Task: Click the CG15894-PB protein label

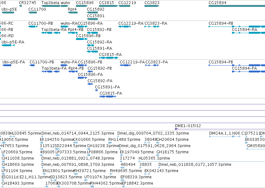Action: tap(221, 62)
